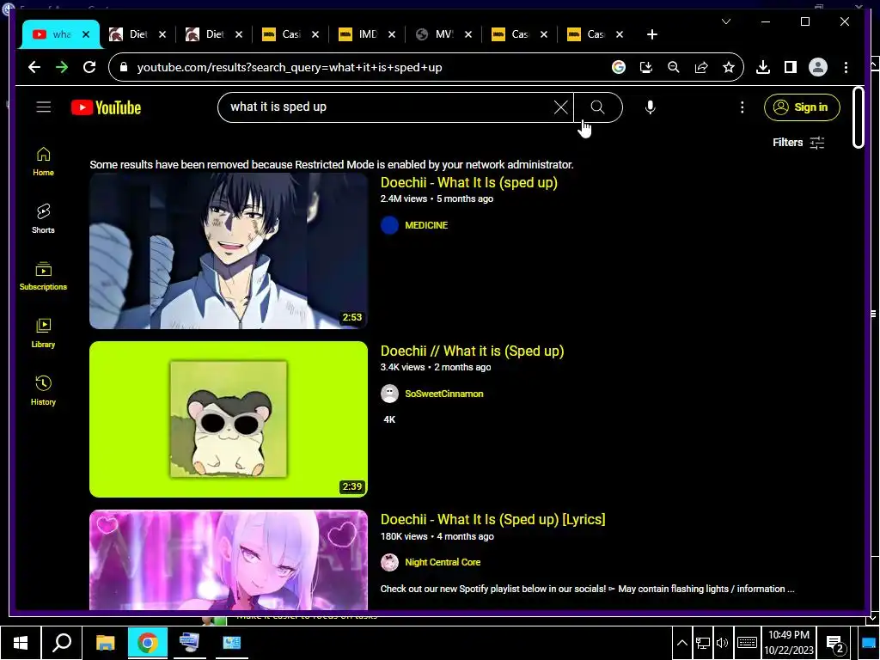Open Chrome profile avatar
Viewport: 880px width, 660px height.
click(x=818, y=67)
